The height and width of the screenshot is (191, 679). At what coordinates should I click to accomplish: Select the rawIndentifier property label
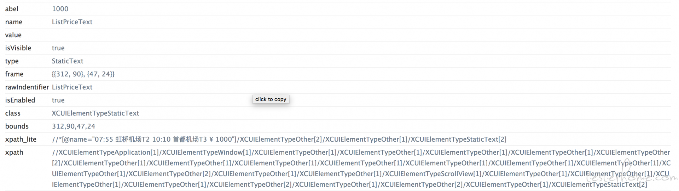tap(27, 87)
